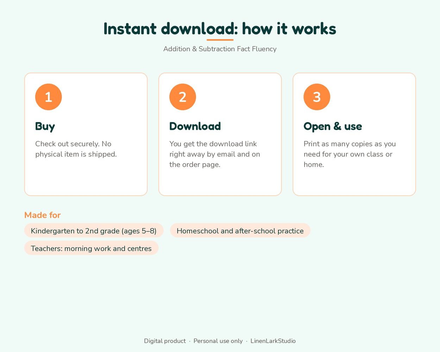
Task: Click Personal use only footer text
Action: pyautogui.click(x=218, y=341)
